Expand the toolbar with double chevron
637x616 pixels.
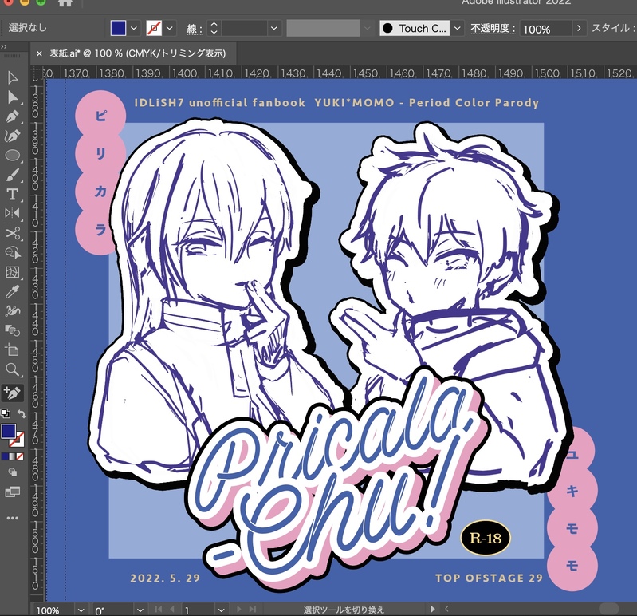click(4, 47)
